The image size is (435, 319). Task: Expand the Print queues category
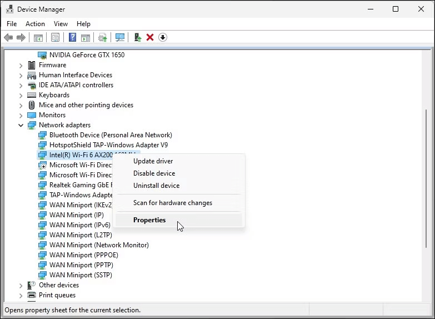[x=21, y=295]
